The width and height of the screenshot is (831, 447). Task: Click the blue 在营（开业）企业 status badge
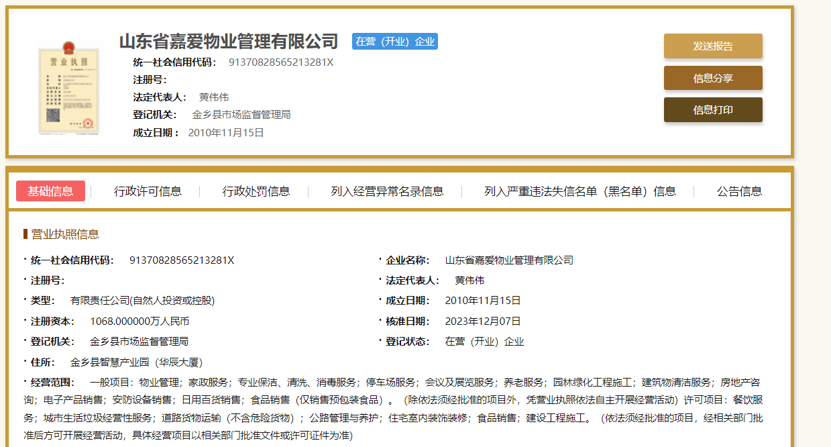coord(395,42)
